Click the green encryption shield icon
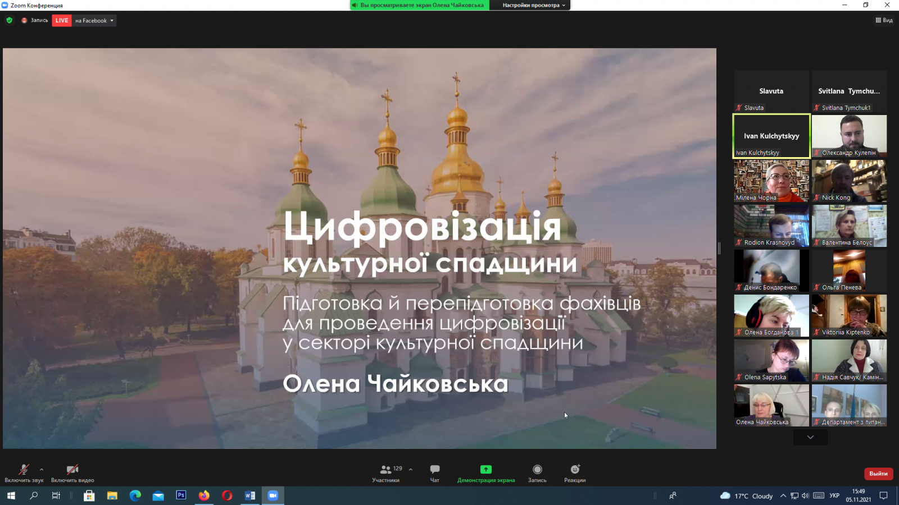Image resolution: width=899 pixels, height=505 pixels. [10, 20]
